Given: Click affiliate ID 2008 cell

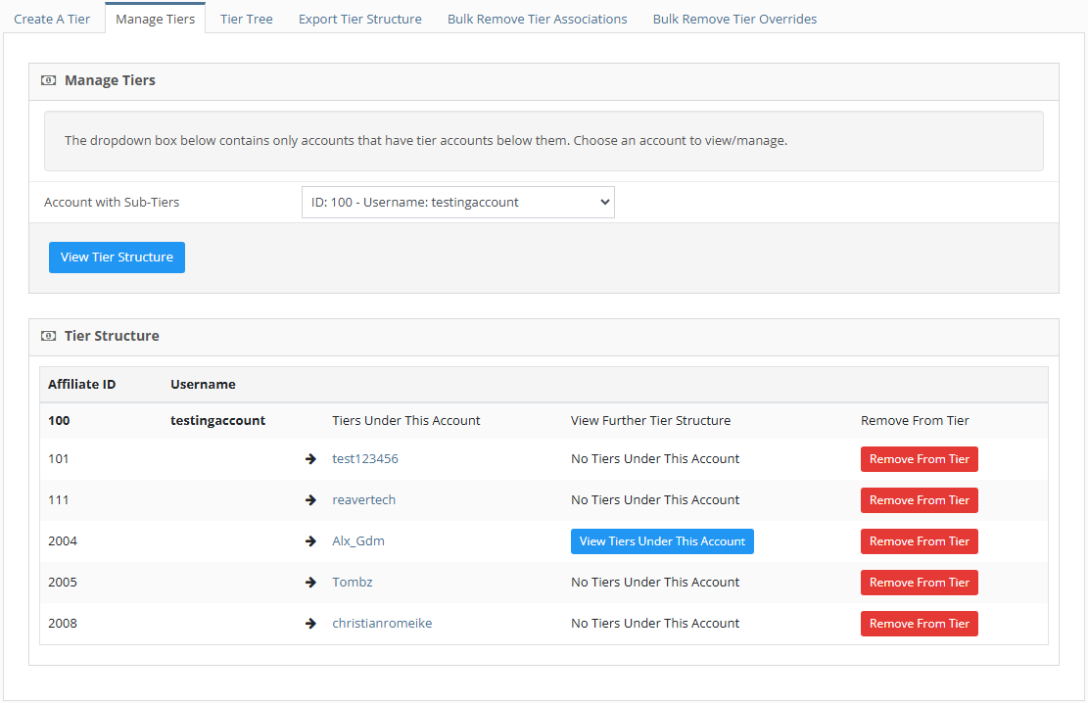Looking at the screenshot, I should [63, 623].
